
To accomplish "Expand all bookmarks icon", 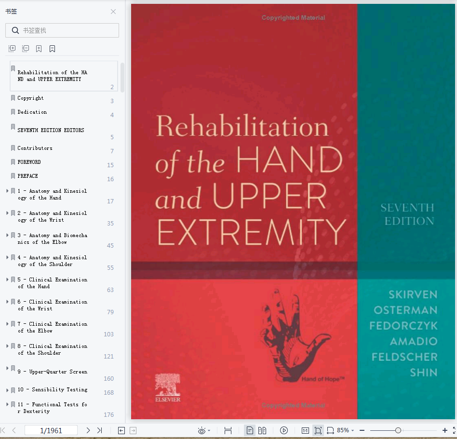I will click(x=12, y=49).
